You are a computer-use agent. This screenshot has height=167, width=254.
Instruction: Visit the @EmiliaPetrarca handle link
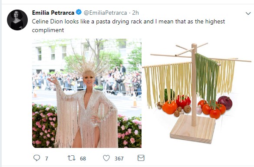point(106,13)
